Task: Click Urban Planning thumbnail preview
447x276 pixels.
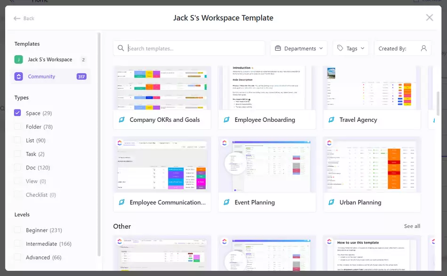Action: pyautogui.click(x=372, y=165)
